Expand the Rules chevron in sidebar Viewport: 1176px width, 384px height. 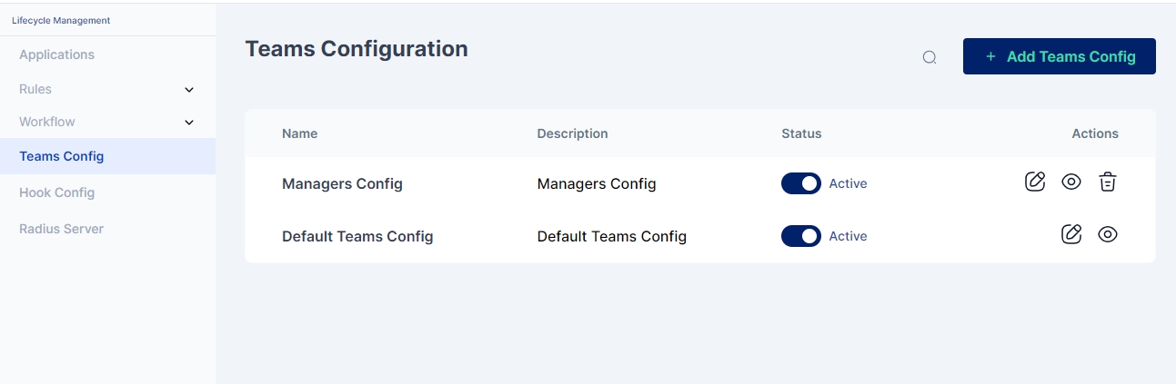[189, 90]
